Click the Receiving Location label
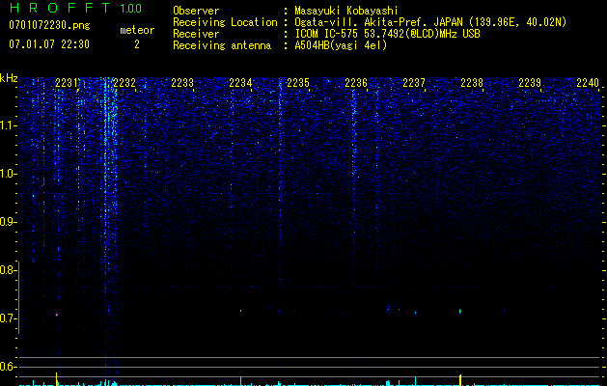Viewport: 607px width, 386px height. pyautogui.click(x=225, y=22)
